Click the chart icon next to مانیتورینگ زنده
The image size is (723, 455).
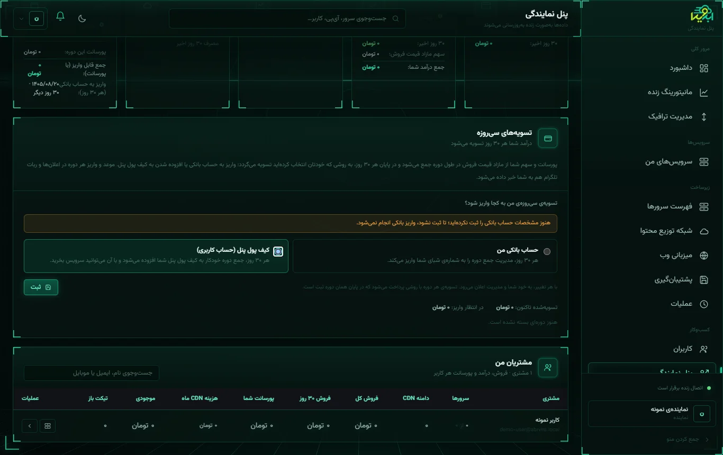[x=704, y=93]
